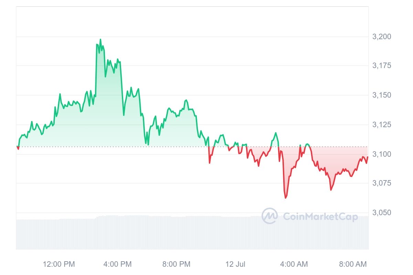Select the 3,075 price axis label
Viewport: 413px width, 275px height.
381,183
